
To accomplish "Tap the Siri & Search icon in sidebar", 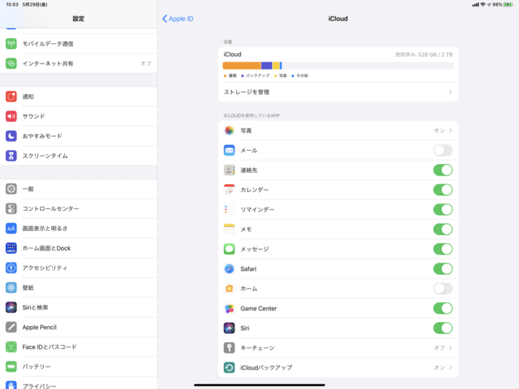I will 11,307.
